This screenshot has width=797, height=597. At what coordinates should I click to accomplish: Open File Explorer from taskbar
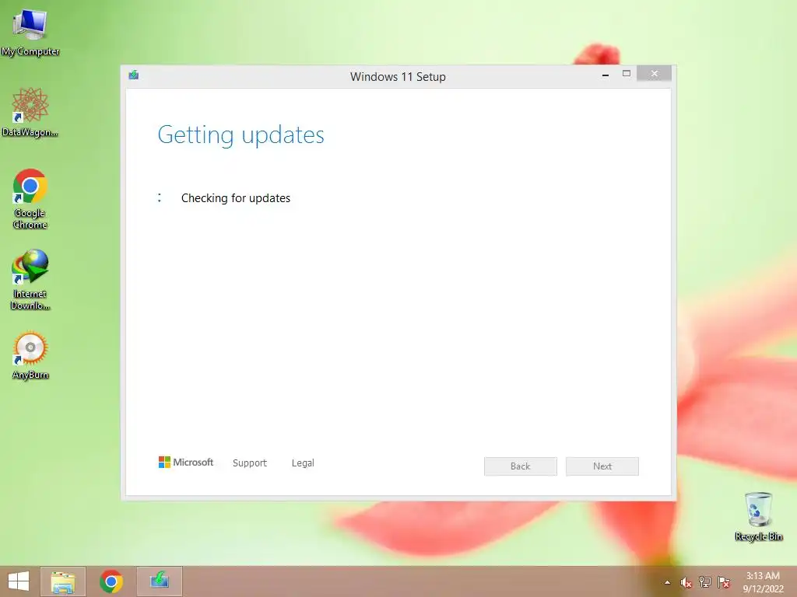pyautogui.click(x=63, y=581)
